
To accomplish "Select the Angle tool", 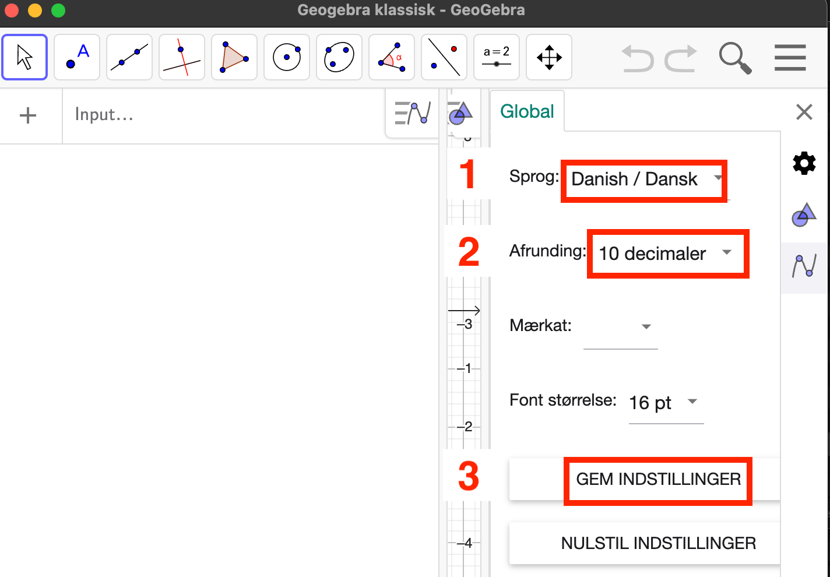I will point(392,57).
